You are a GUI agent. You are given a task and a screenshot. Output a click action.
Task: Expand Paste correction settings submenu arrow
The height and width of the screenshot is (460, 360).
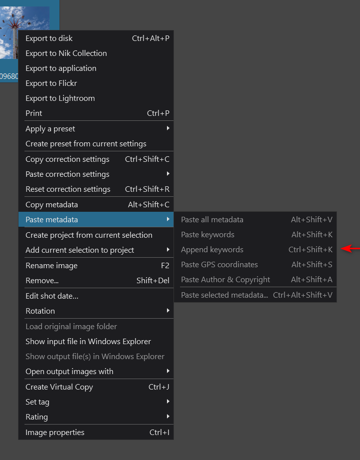(168, 174)
